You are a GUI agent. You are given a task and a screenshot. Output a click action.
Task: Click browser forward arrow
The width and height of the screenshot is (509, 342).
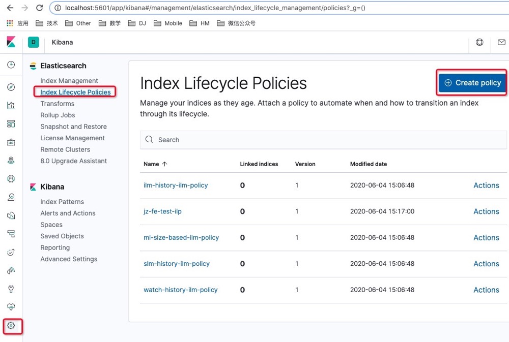tap(24, 8)
